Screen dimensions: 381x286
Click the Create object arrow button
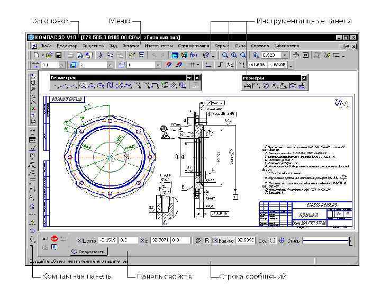45,239
